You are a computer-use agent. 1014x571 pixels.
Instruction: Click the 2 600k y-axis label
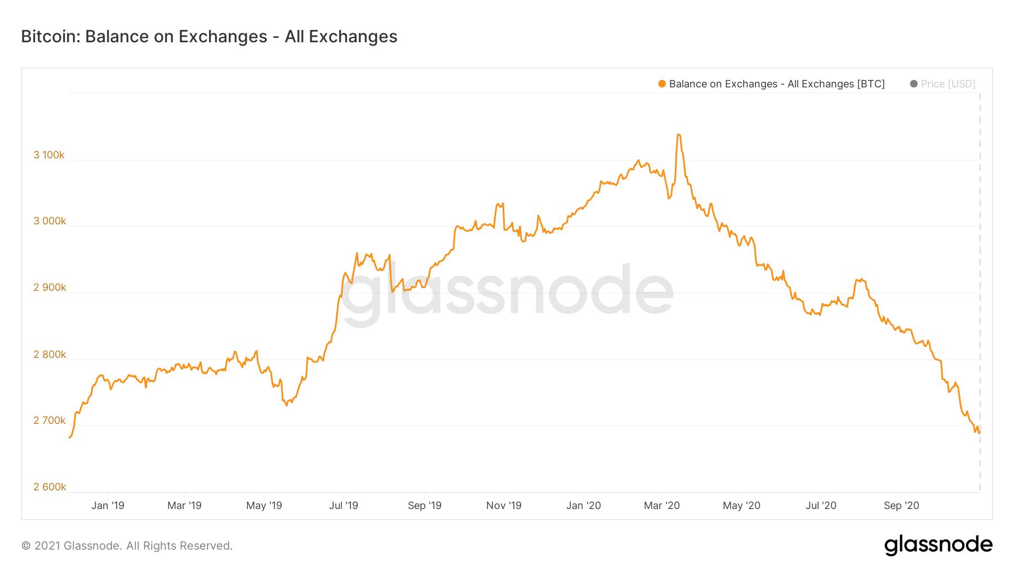pyautogui.click(x=50, y=487)
